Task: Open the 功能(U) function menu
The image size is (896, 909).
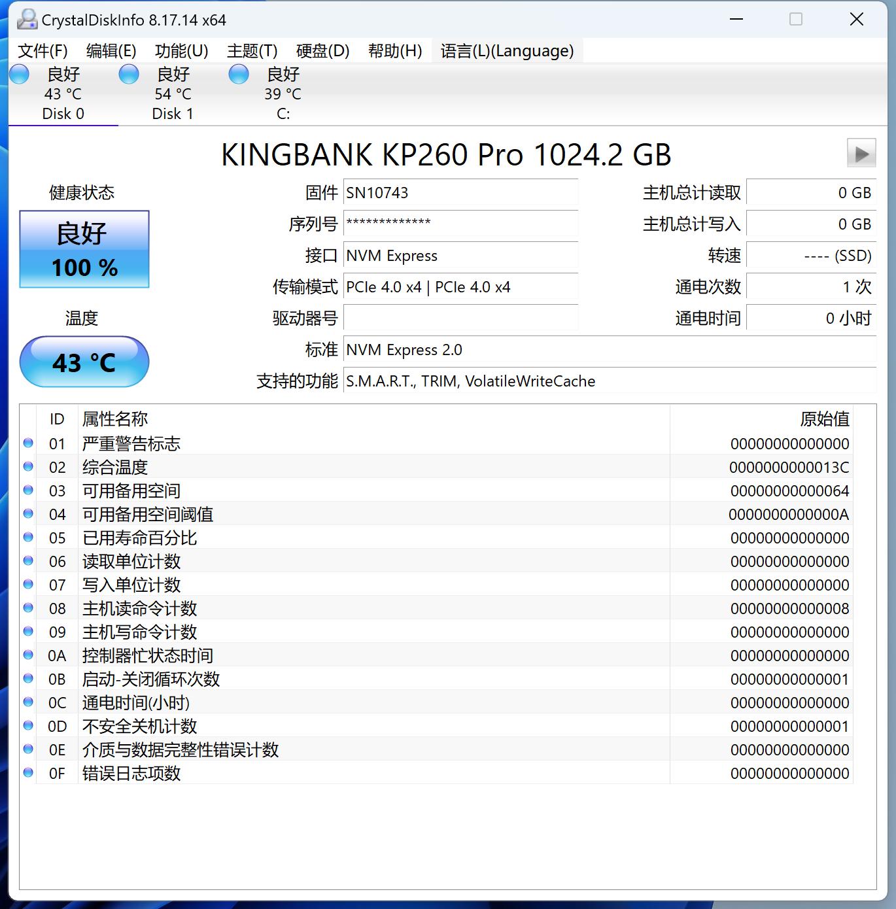Action: (x=180, y=50)
